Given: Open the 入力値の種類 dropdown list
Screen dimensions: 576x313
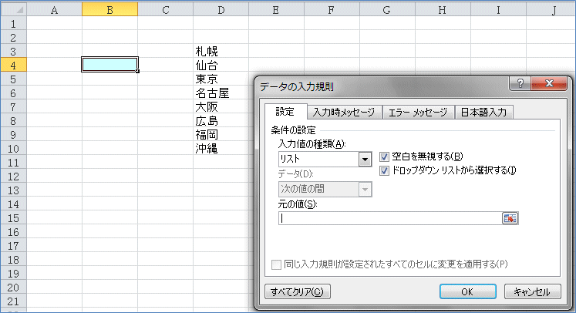Looking at the screenshot, I should tap(365, 159).
